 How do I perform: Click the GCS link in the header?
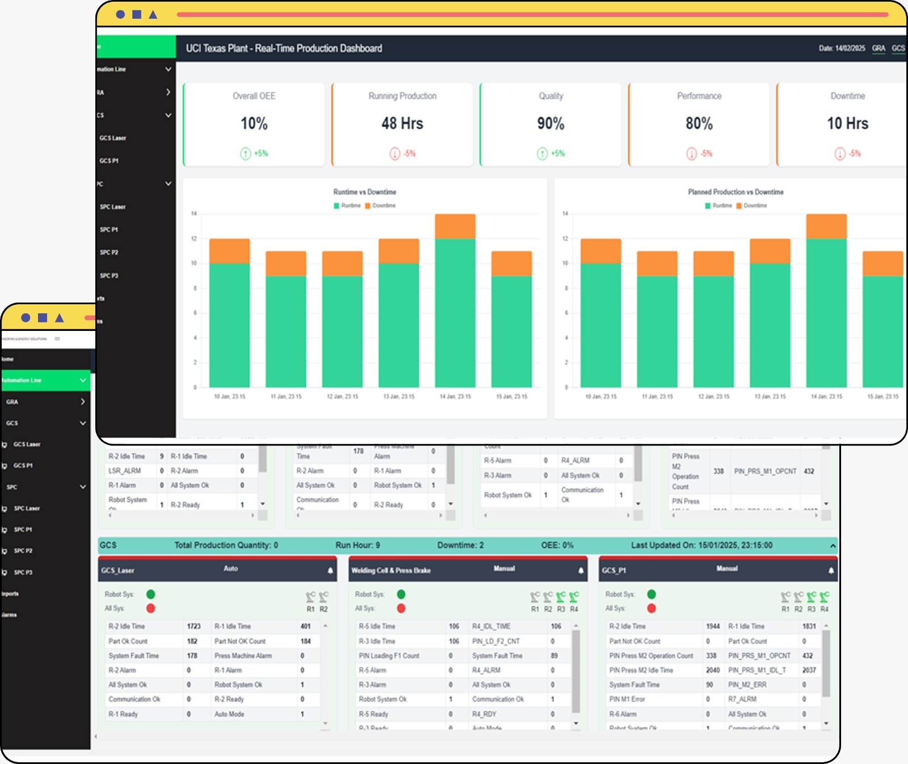898,49
